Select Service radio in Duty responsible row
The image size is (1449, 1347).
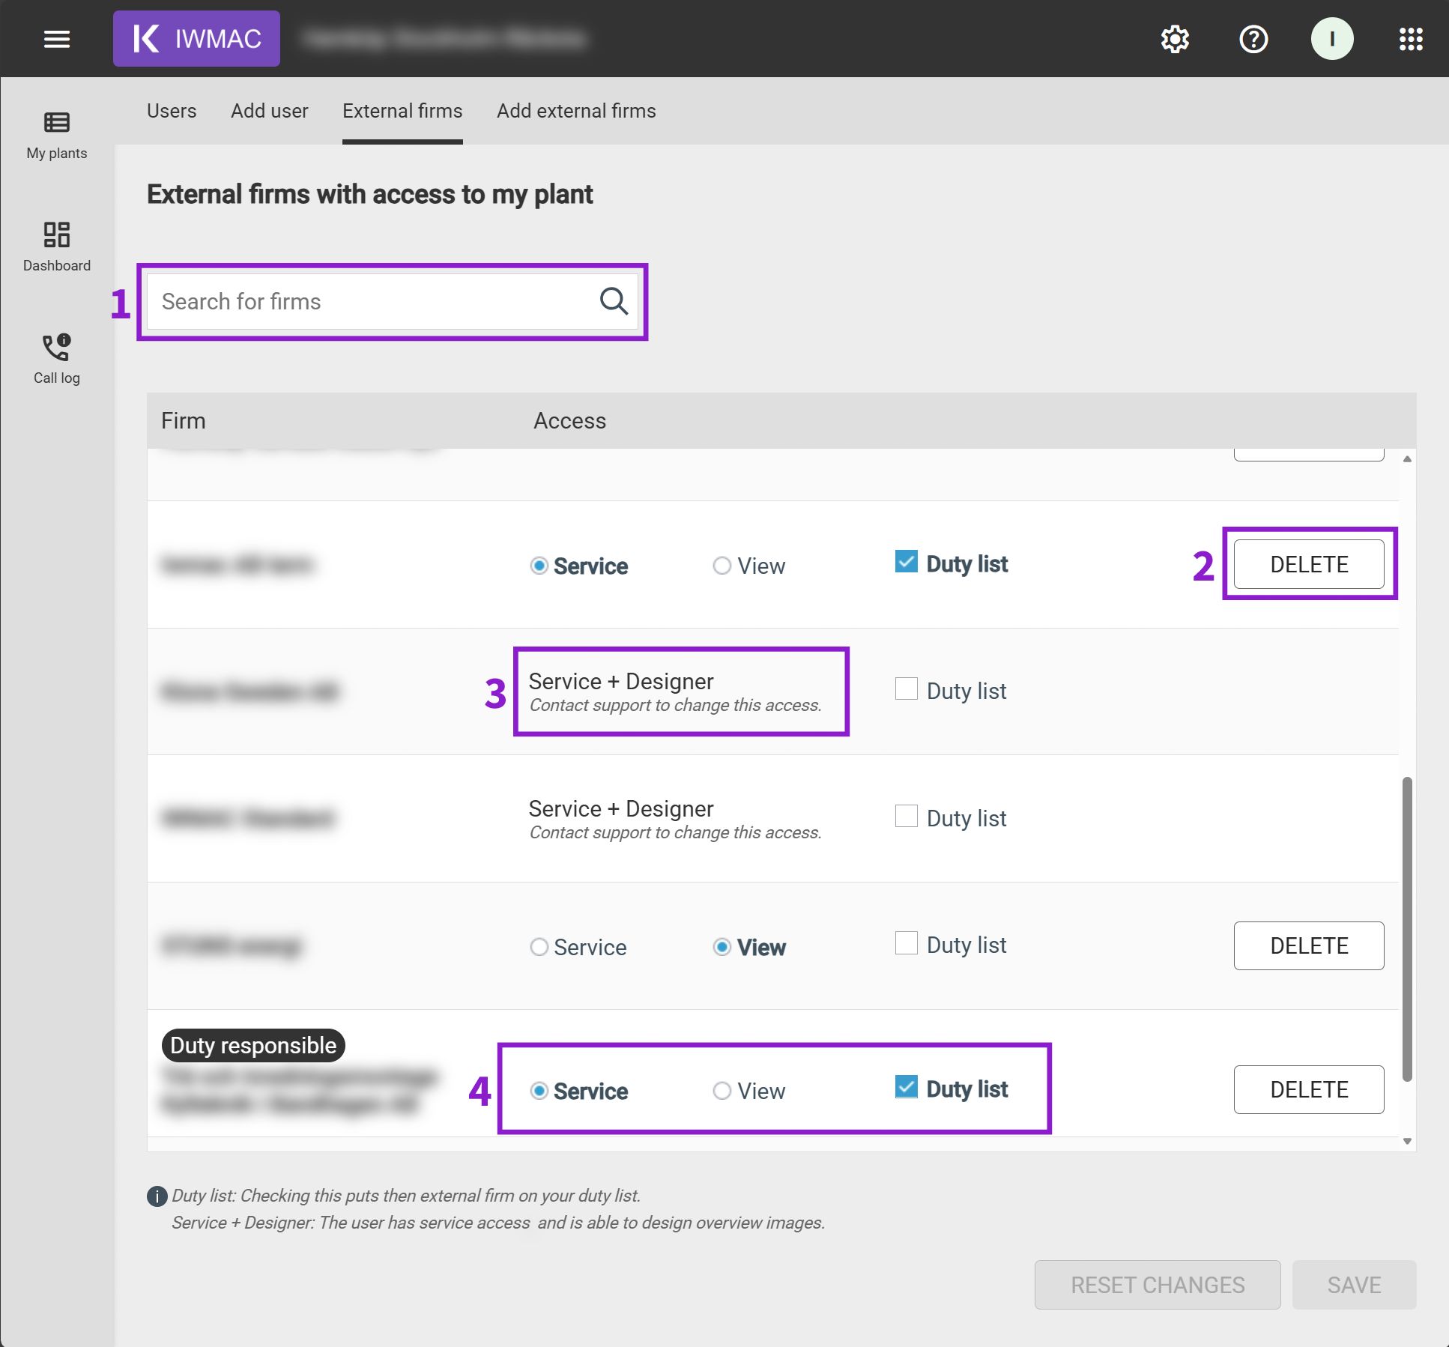(x=539, y=1091)
